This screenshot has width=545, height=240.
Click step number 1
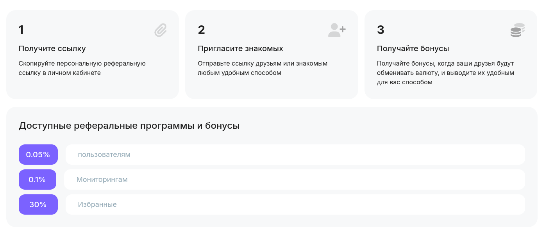click(21, 30)
